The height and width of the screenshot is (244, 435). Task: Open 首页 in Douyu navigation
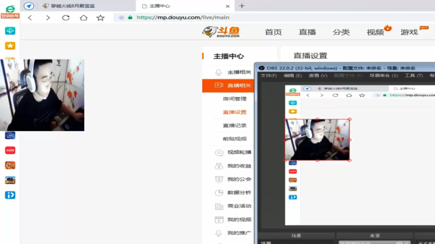click(274, 32)
